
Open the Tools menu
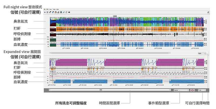click(x=54, y=9)
